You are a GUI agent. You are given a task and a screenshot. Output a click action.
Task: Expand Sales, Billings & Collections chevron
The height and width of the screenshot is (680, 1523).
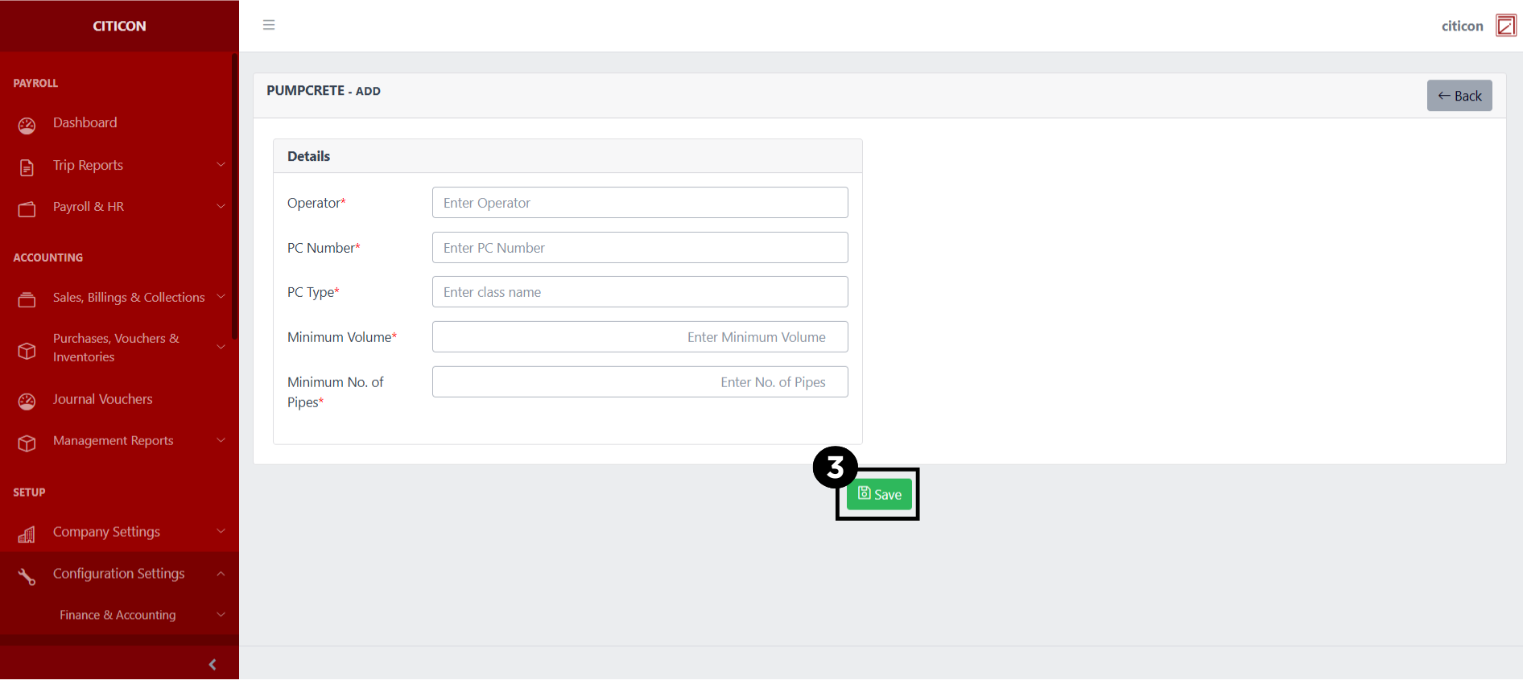[x=221, y=297]
